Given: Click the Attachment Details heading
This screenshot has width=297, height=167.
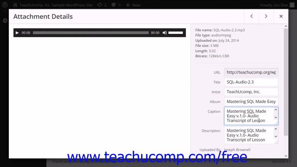Looking at the screenshot, I should (x=43, y=17).
